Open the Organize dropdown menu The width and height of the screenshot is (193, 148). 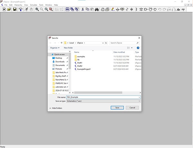(55, 48)
